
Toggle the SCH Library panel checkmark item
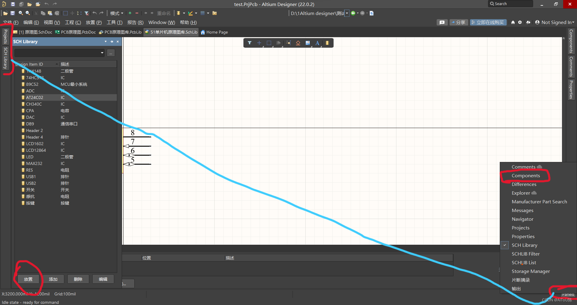tap(524, 245)
